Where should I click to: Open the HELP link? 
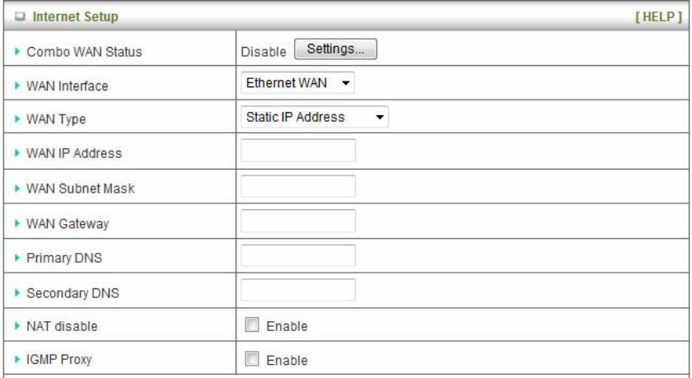click(x=660, y=16)
